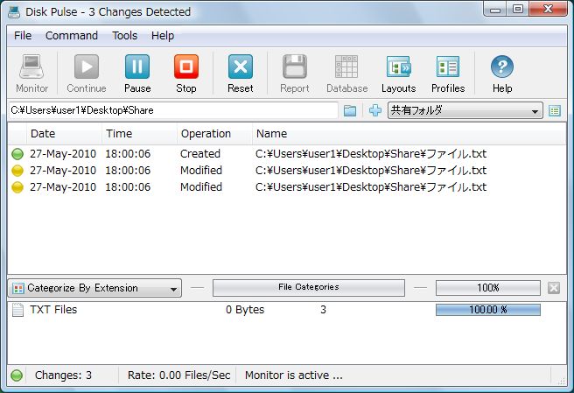Open the Tools menu
This screenshot has width=574, height=393.
click(124, 36)
